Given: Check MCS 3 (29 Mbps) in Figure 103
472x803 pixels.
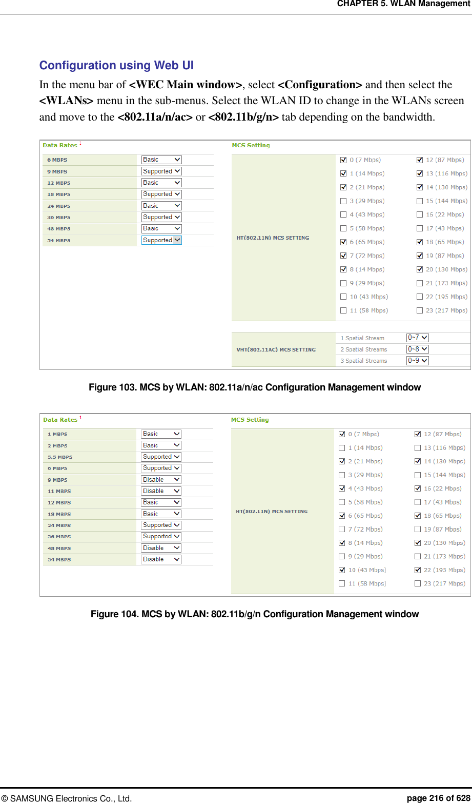Looking at the screenshot, I should pyautogui.click(x=343, y=201).
